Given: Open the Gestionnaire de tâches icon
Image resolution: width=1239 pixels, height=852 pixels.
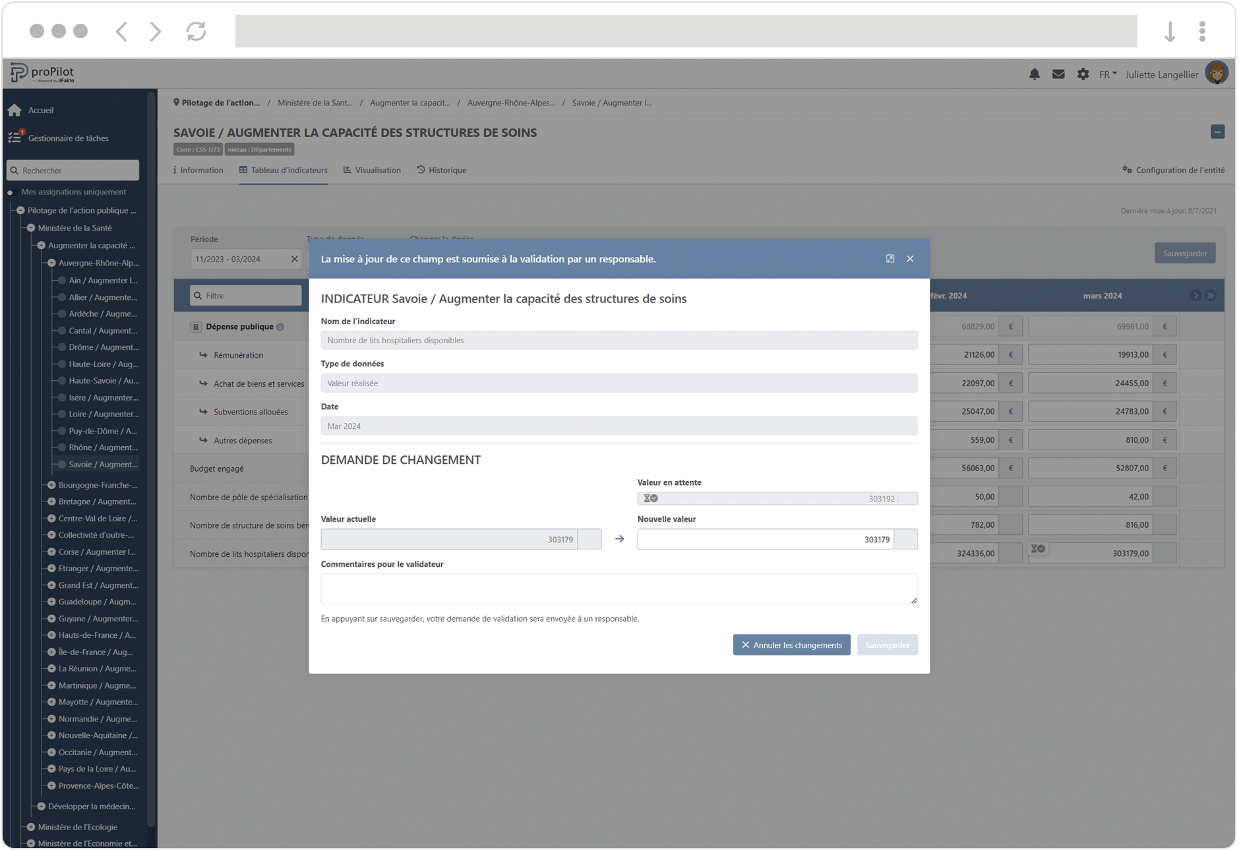Looking at the screenshot, I should 15,138.
